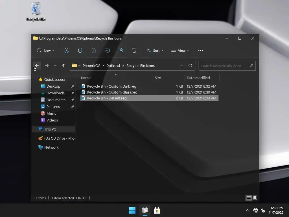Click the Custom Glass.reg file icon
The width and height of the screenshot is (289, 217).
click(x=83, y=92)
